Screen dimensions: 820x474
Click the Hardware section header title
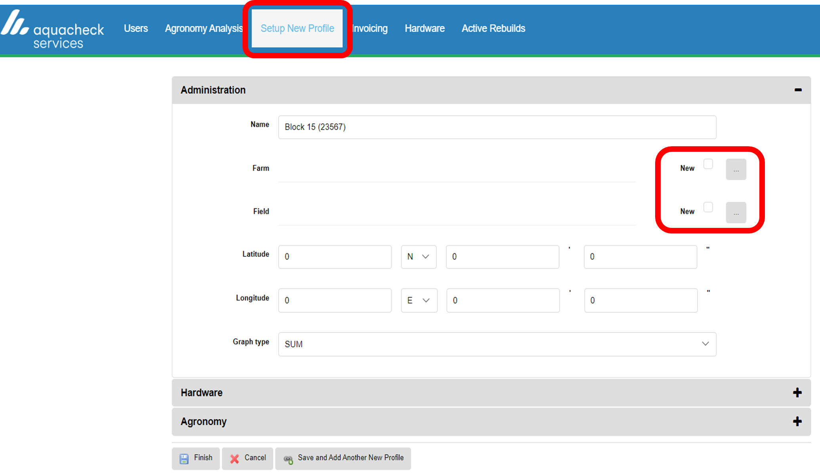click(202, 392)
